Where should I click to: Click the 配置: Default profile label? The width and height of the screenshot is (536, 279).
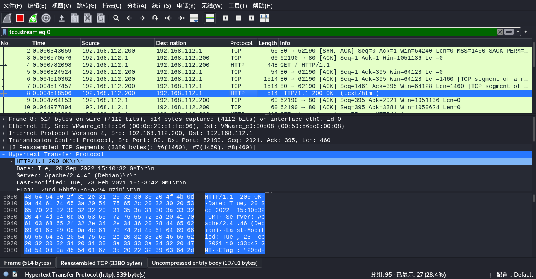tap(514, 275)
